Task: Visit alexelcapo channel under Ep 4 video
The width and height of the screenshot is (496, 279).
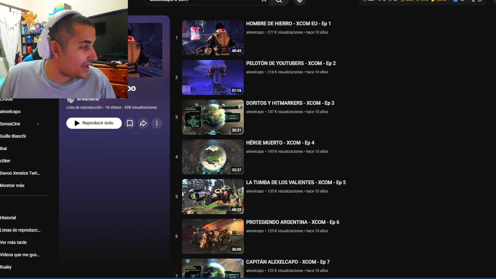Action: click(255, 152)
